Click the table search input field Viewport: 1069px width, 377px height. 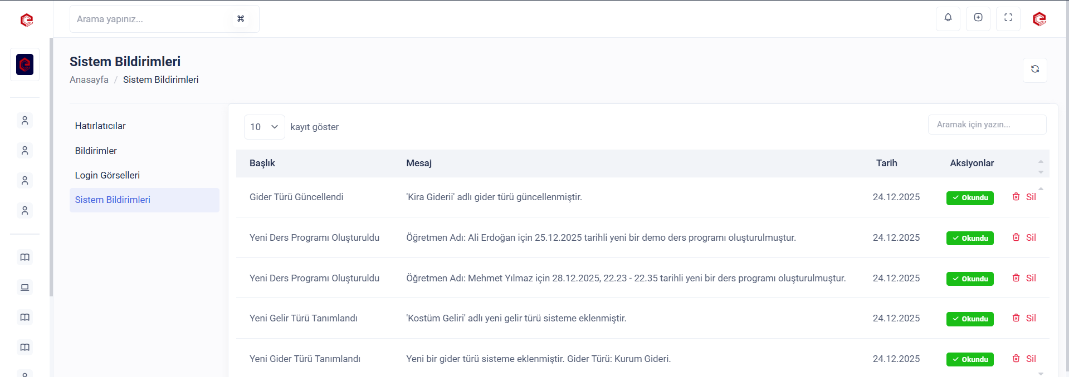point(987,125)
